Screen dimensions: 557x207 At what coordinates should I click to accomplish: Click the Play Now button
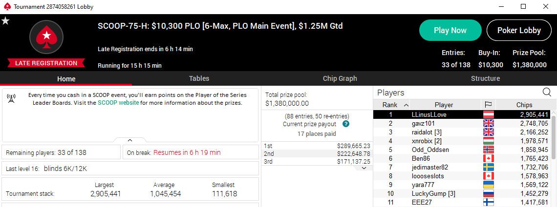450,30
